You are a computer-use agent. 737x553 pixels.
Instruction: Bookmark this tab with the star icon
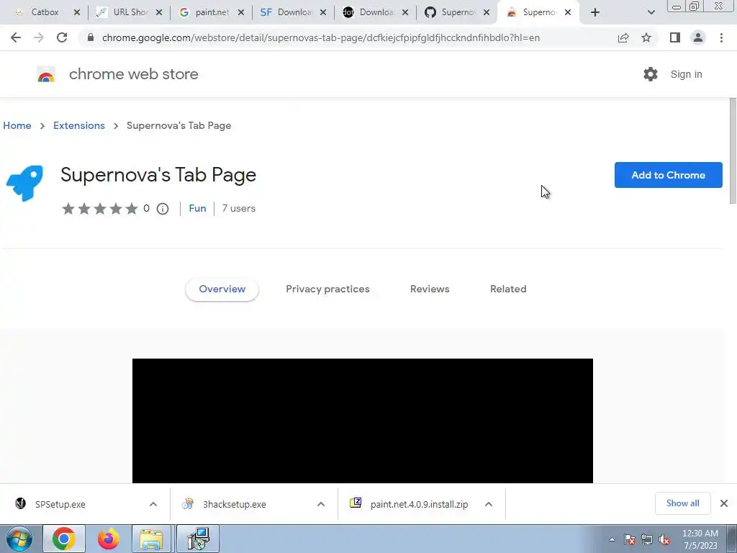[646, 37]
